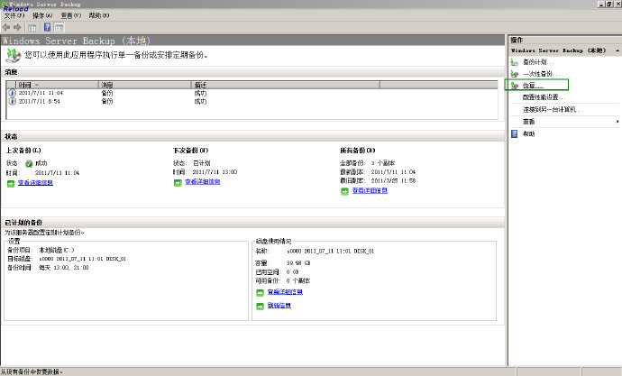Click the next backup time 2011/7/11 13:00
This screenshot has height=376, width=622.
[215, 172]
